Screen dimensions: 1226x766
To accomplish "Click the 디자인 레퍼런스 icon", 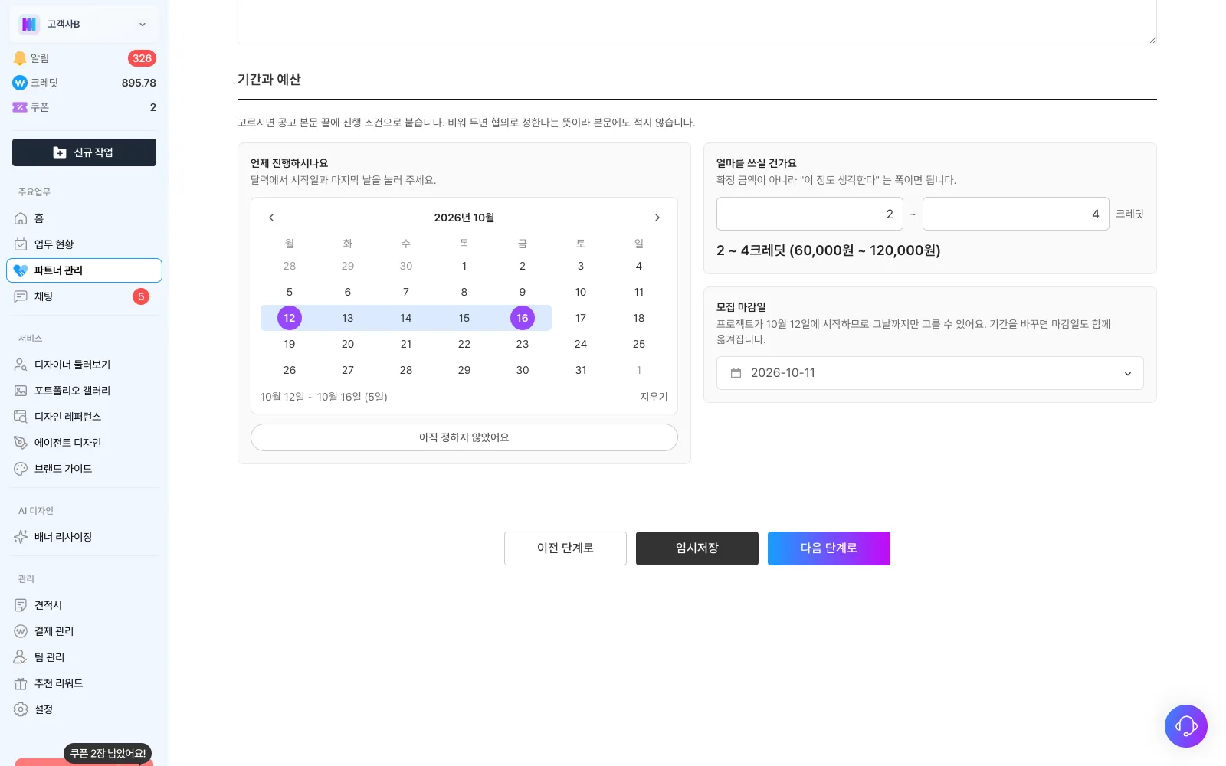I will [x=21, y=417].
